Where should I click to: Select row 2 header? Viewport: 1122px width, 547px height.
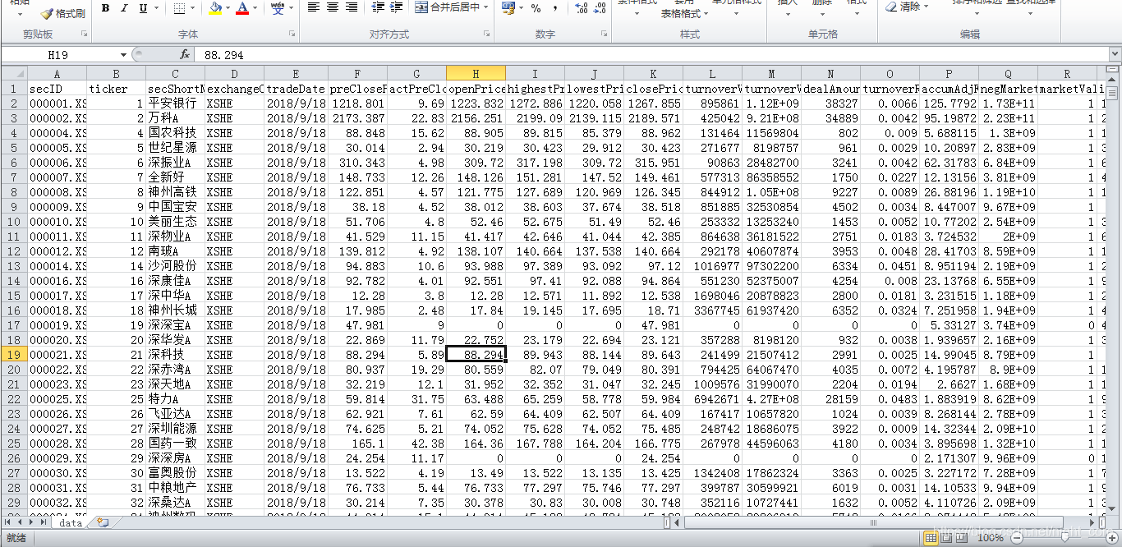[x=14, y=103]
